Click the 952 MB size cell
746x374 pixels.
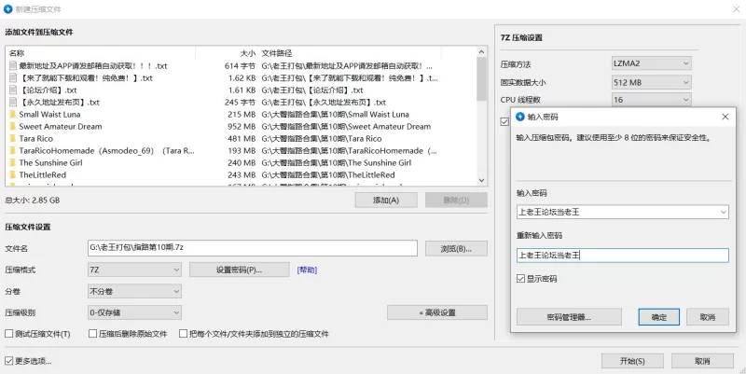tap(242, 127)
